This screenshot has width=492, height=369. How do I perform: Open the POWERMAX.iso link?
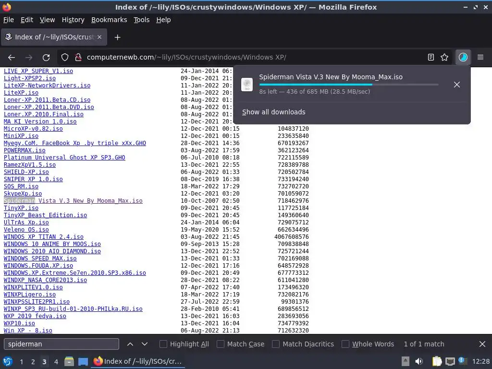(25, 150)
